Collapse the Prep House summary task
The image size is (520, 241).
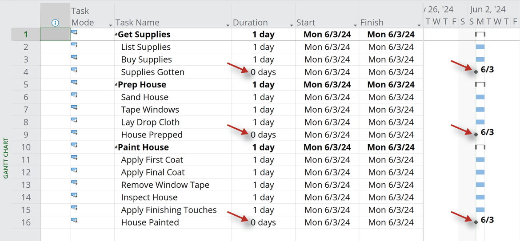pyautogui.click(x=116, y=85)
